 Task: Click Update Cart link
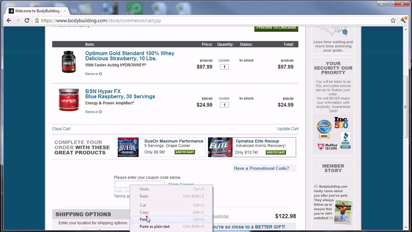click(288, 129)
